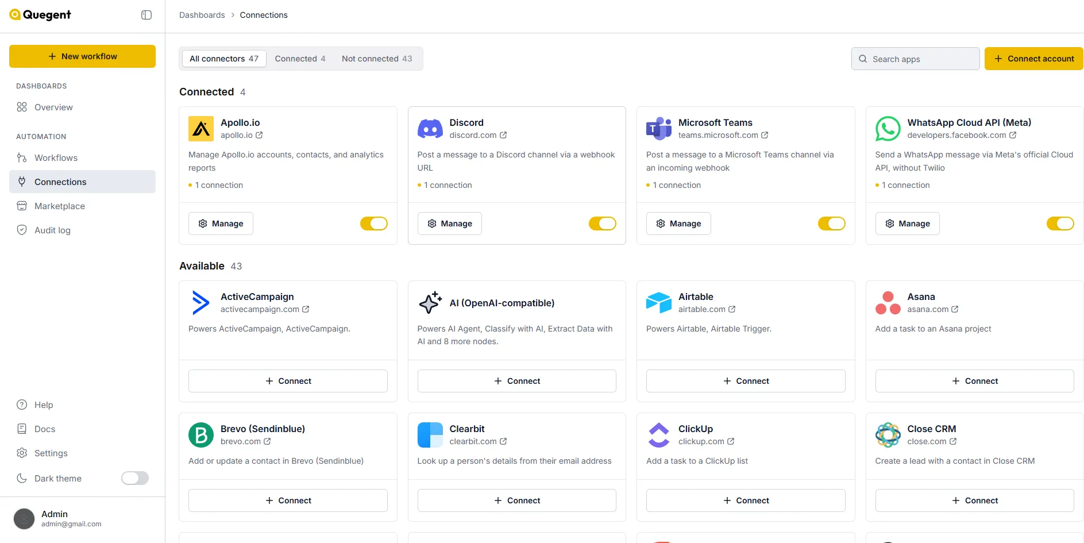Select the All connectors tab
Image resolution: width=1084 pixels, height=543 pixels.
click(x=224, y=59)
